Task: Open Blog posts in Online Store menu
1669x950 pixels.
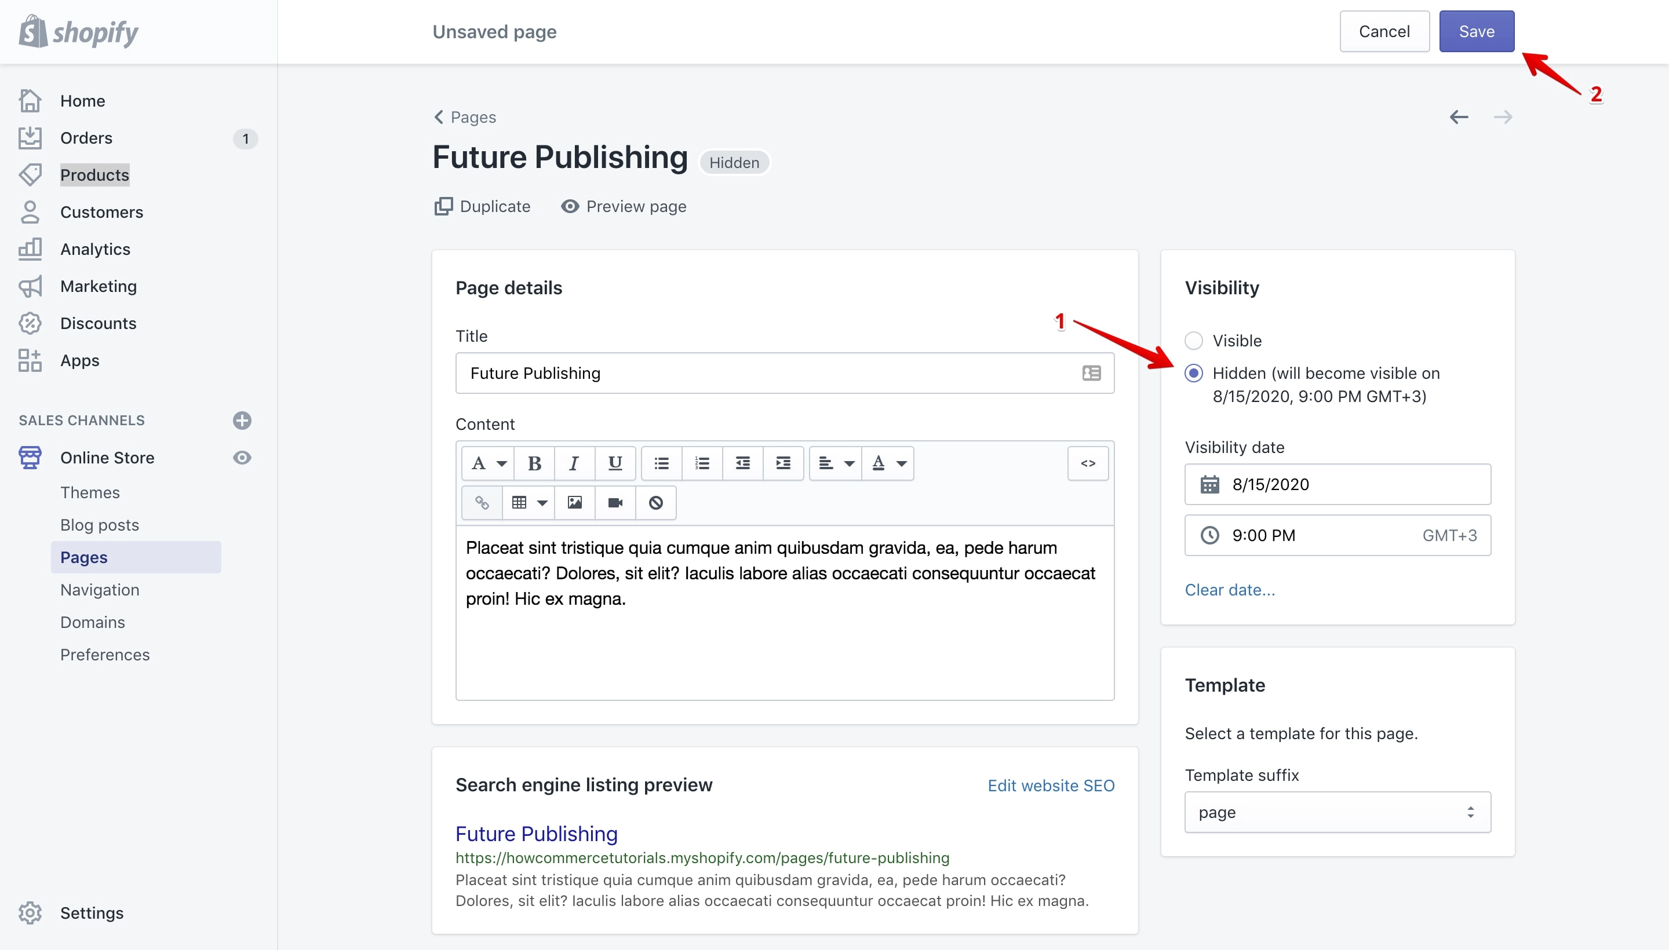Action: click(99, 525)
